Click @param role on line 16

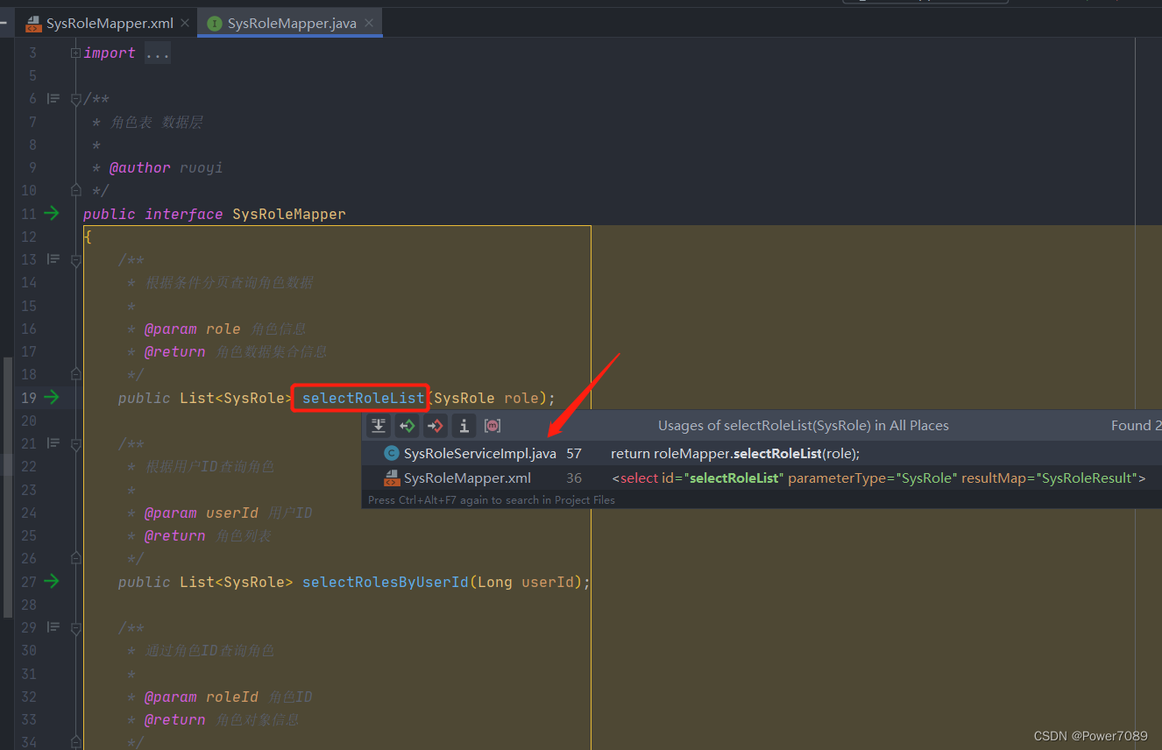pyautogui.click(x=193, y=329)
